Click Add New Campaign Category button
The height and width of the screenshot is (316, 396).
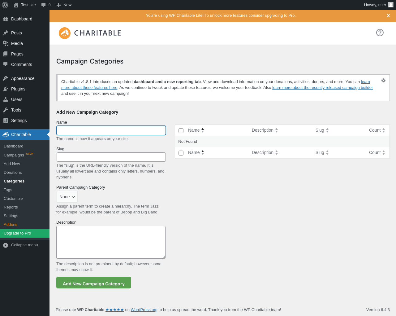coord(94,283)
